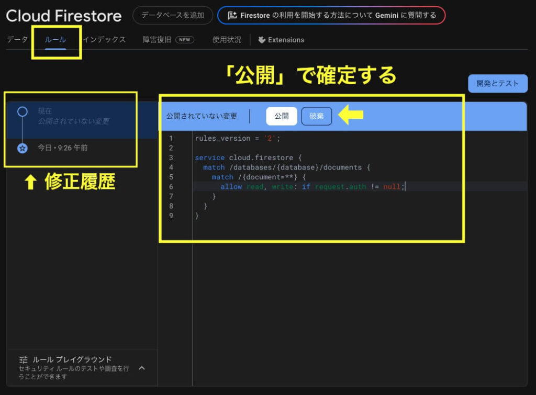Click the rules playground sliders icon
Screen dimensions: 536x395
click(x=24, y=359)
